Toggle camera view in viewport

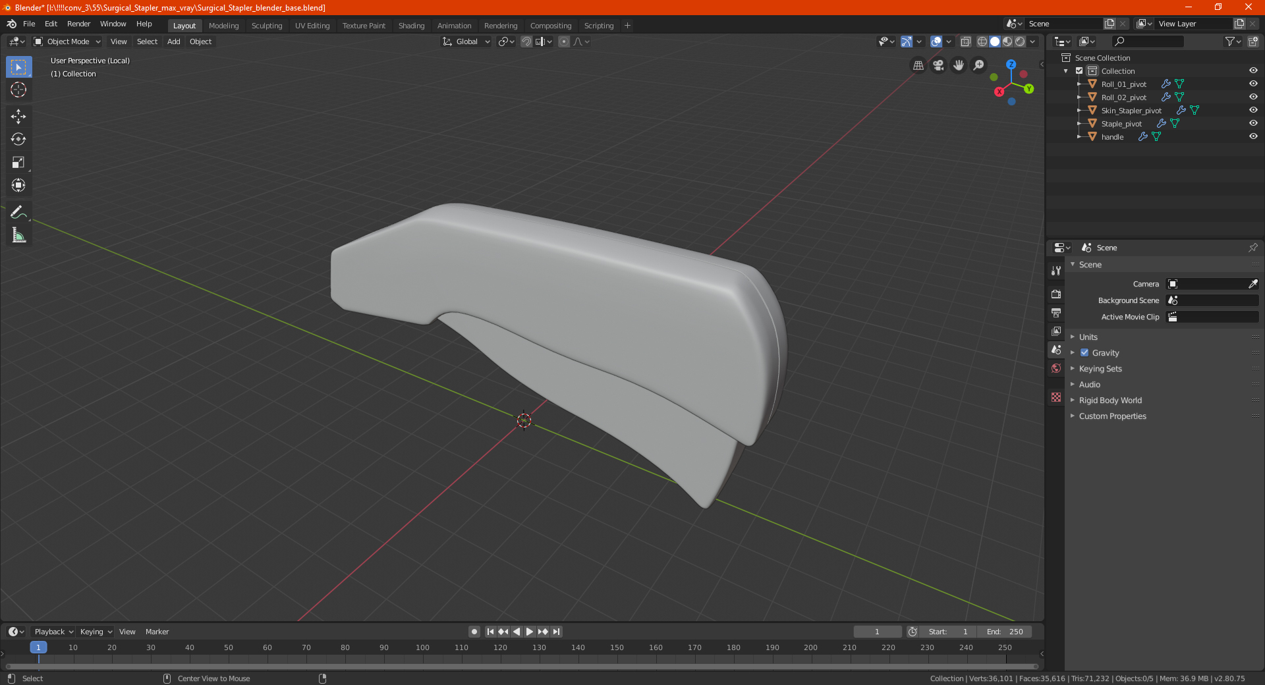click(x=938, y=65)
